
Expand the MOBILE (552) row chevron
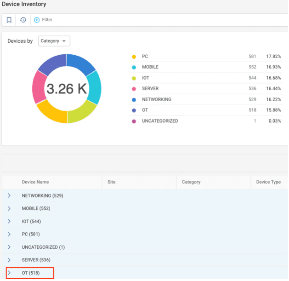pos(9,208)
